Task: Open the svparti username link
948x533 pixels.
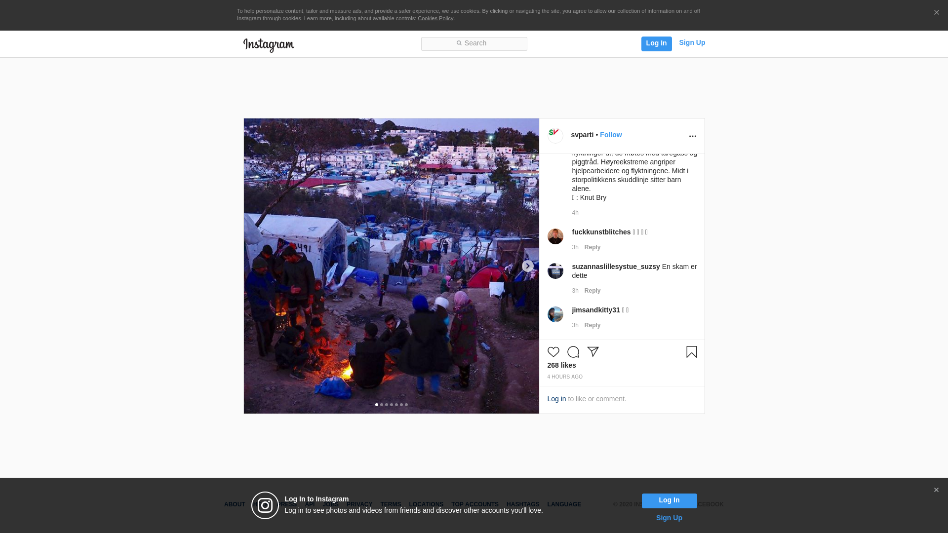Action: tap(582, 135)
